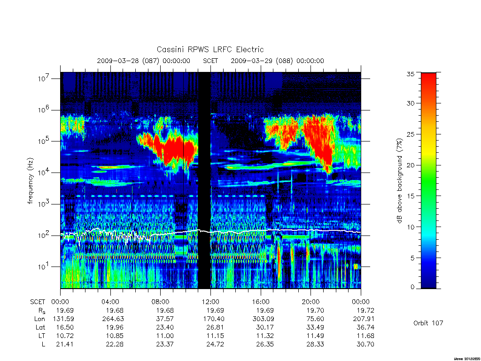Screen dimensions: 481x361
Task: Click SCET label between the header dates
Action: click(x=210, y=61)
